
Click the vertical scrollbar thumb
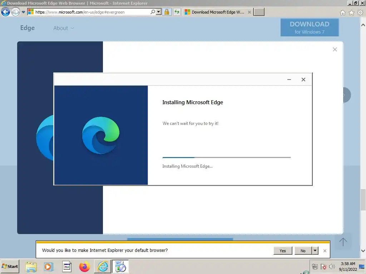click(x=363, y=199)
